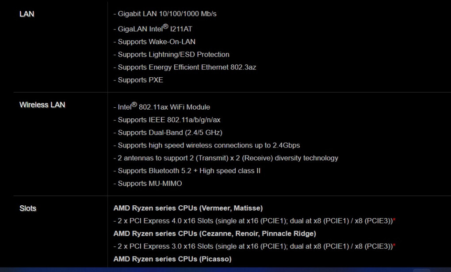Click the Slots section heading
This screenshot has height=272, width=451.
[28, 208]
